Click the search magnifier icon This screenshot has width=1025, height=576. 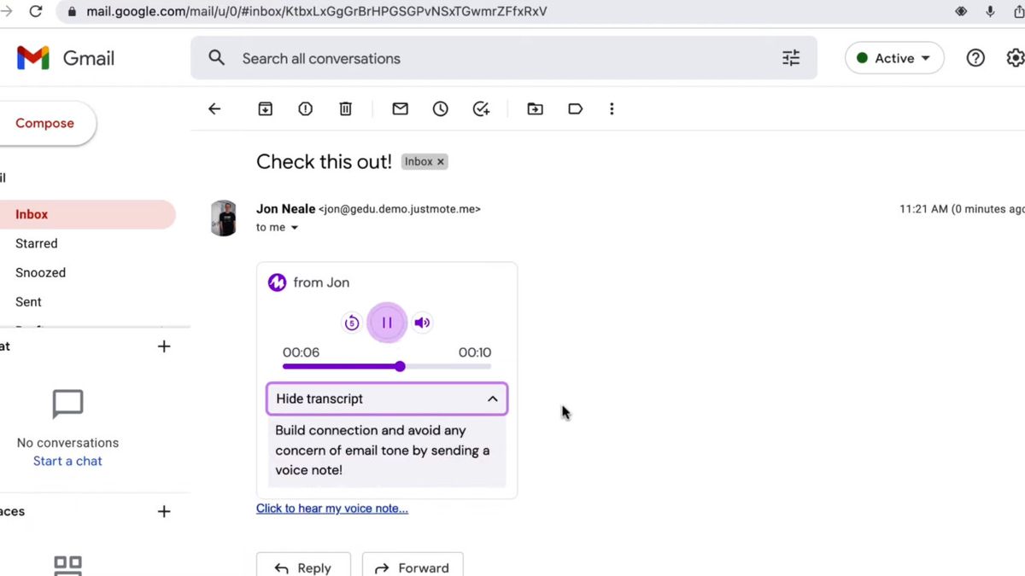tap(217, 58)
